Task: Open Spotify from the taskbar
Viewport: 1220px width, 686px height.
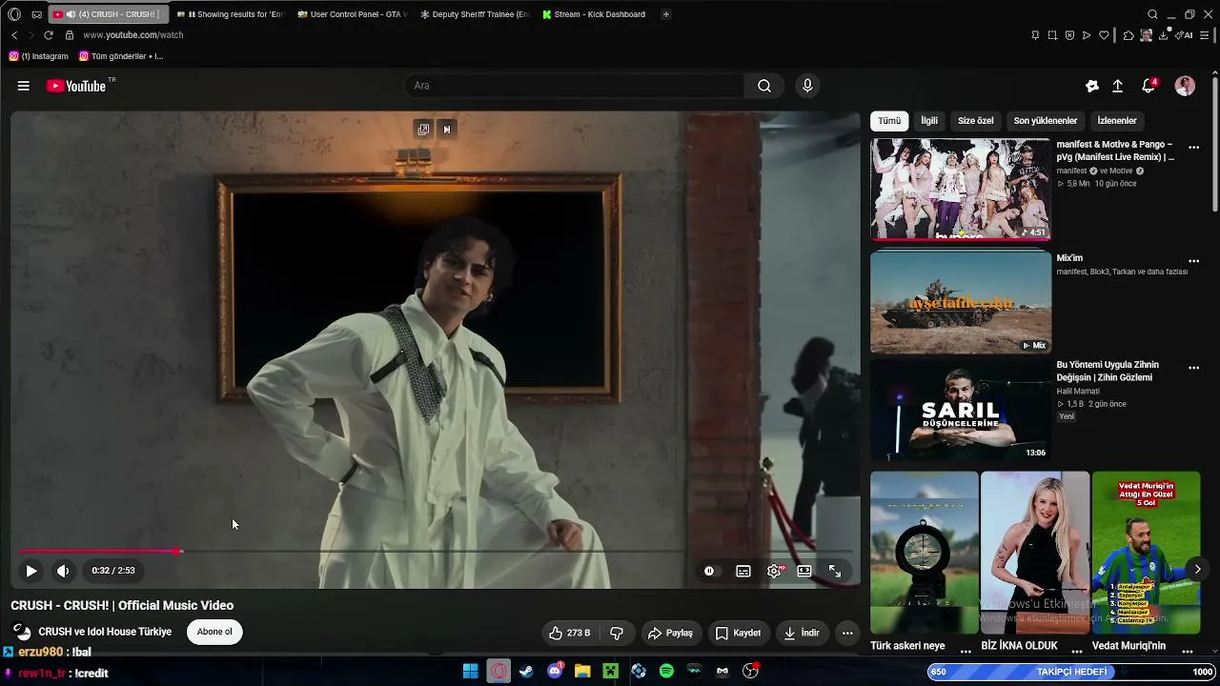Action: tap(666, 672)
